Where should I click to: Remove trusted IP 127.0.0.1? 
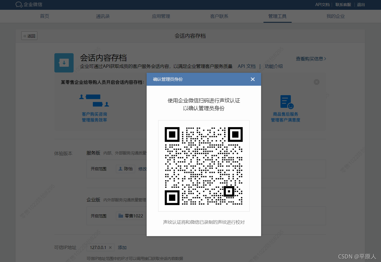(x=110, y=247)
